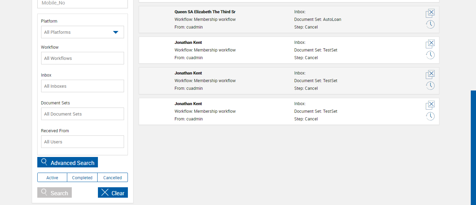Click cancel-document icon on second Jonathan Kent row

(430, 74)
